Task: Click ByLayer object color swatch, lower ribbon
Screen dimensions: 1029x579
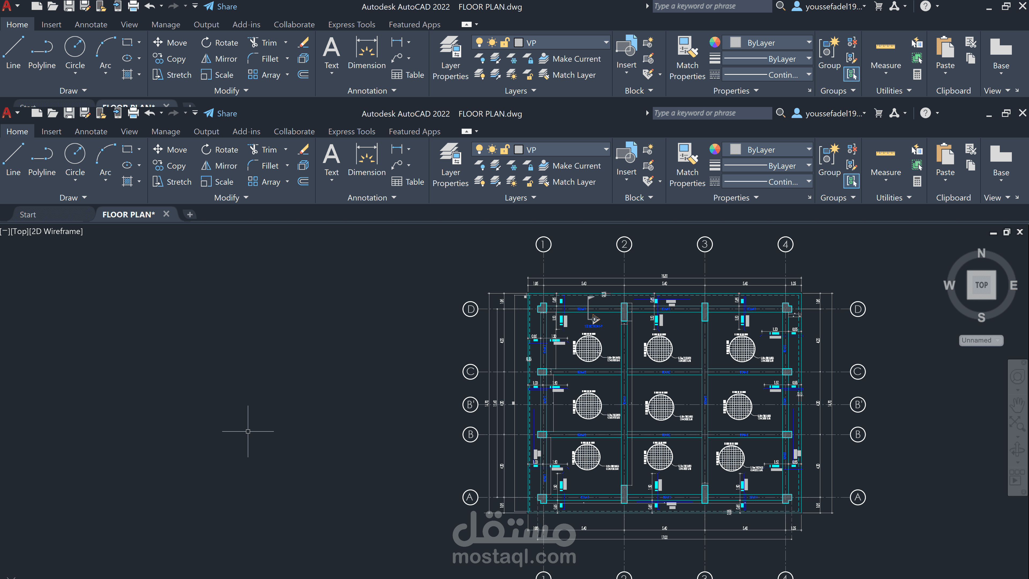Action: click(x=735, y=150)
